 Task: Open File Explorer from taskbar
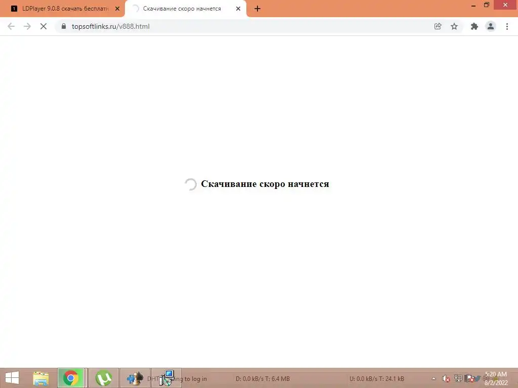pyautogui.click(x=41, y=378)
